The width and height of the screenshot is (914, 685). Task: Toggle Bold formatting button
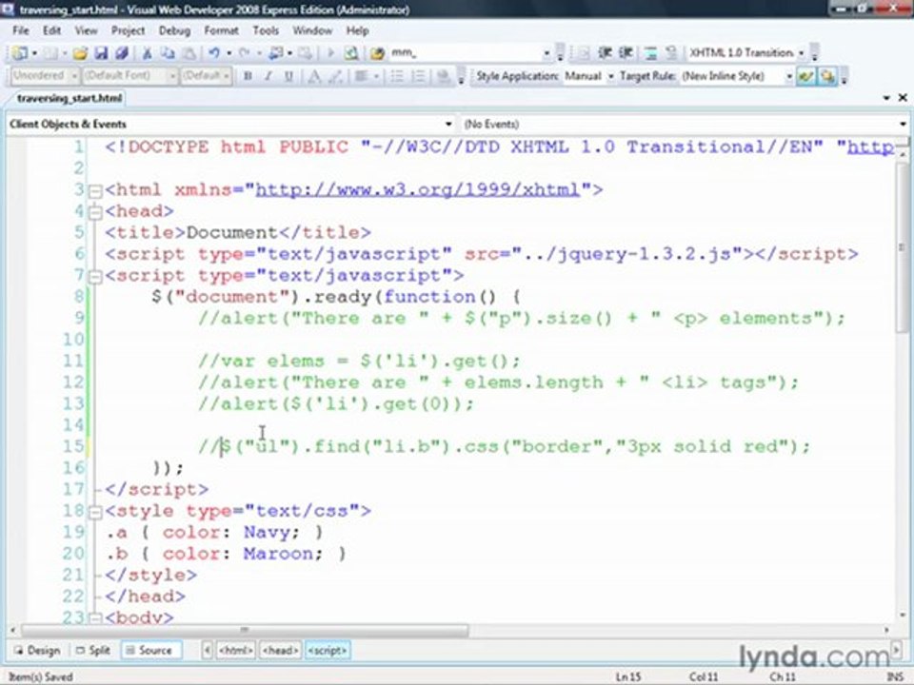coord(248,76)
